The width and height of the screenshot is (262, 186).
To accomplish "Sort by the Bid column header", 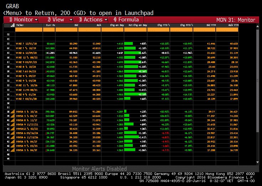I will pyautogui.click(x=76, y=25).
